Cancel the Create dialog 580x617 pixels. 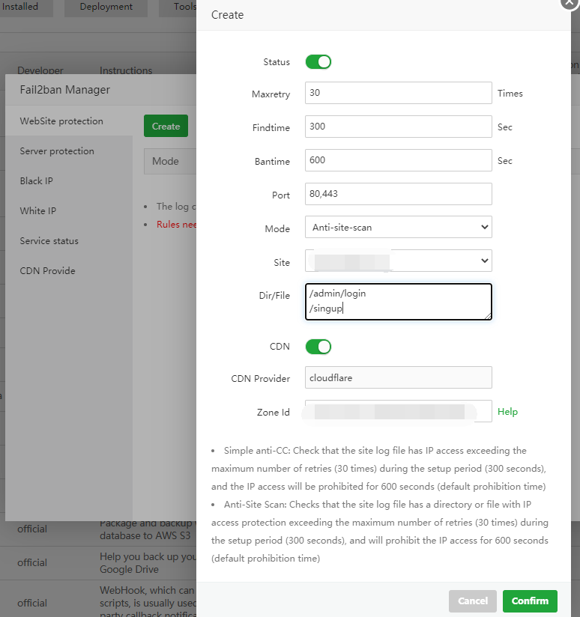pyautogui.click(x=472, y=601)
